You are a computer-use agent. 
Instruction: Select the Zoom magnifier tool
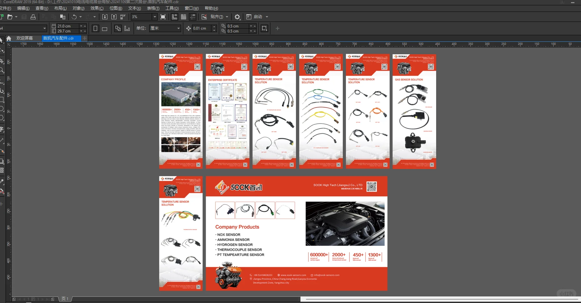2,70
